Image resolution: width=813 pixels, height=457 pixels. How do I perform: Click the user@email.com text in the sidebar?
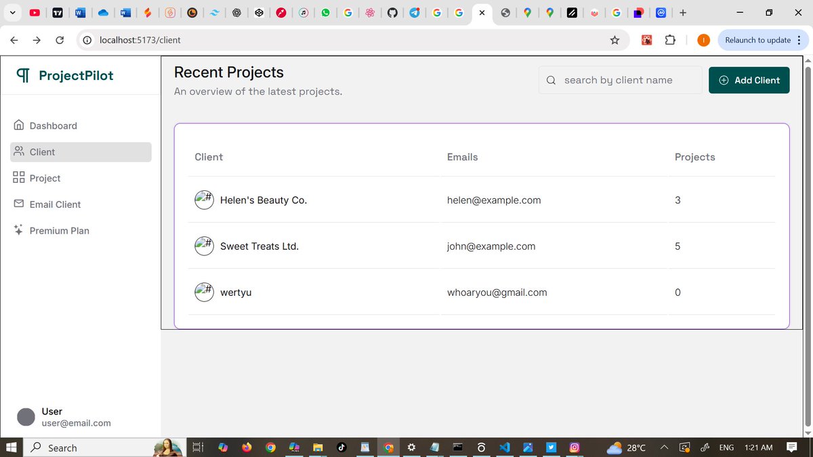pyautogui.click(x=77, y=423)
